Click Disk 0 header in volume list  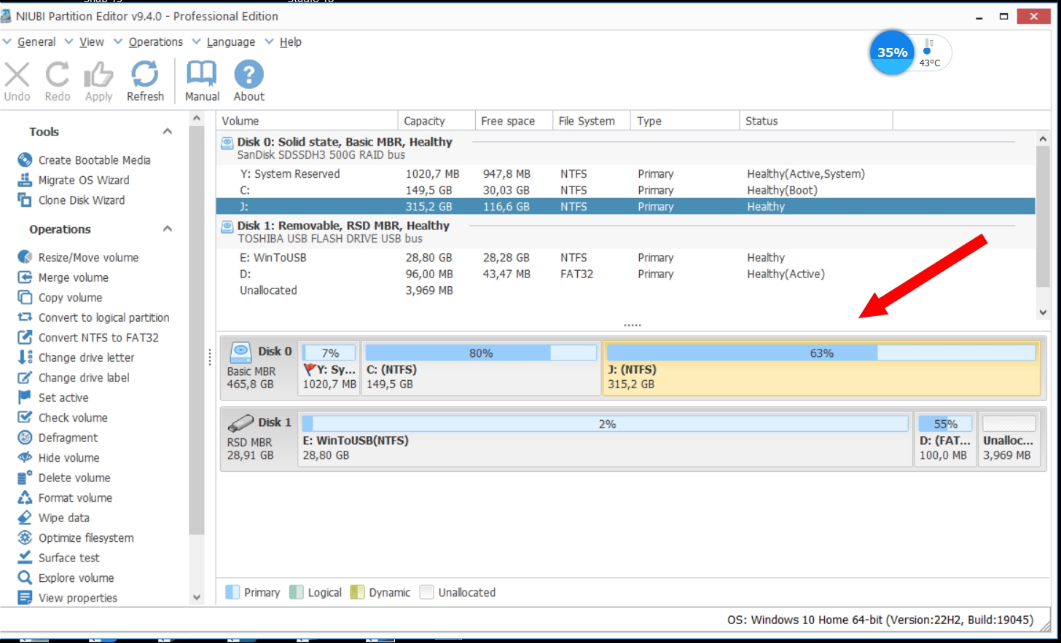625,148
